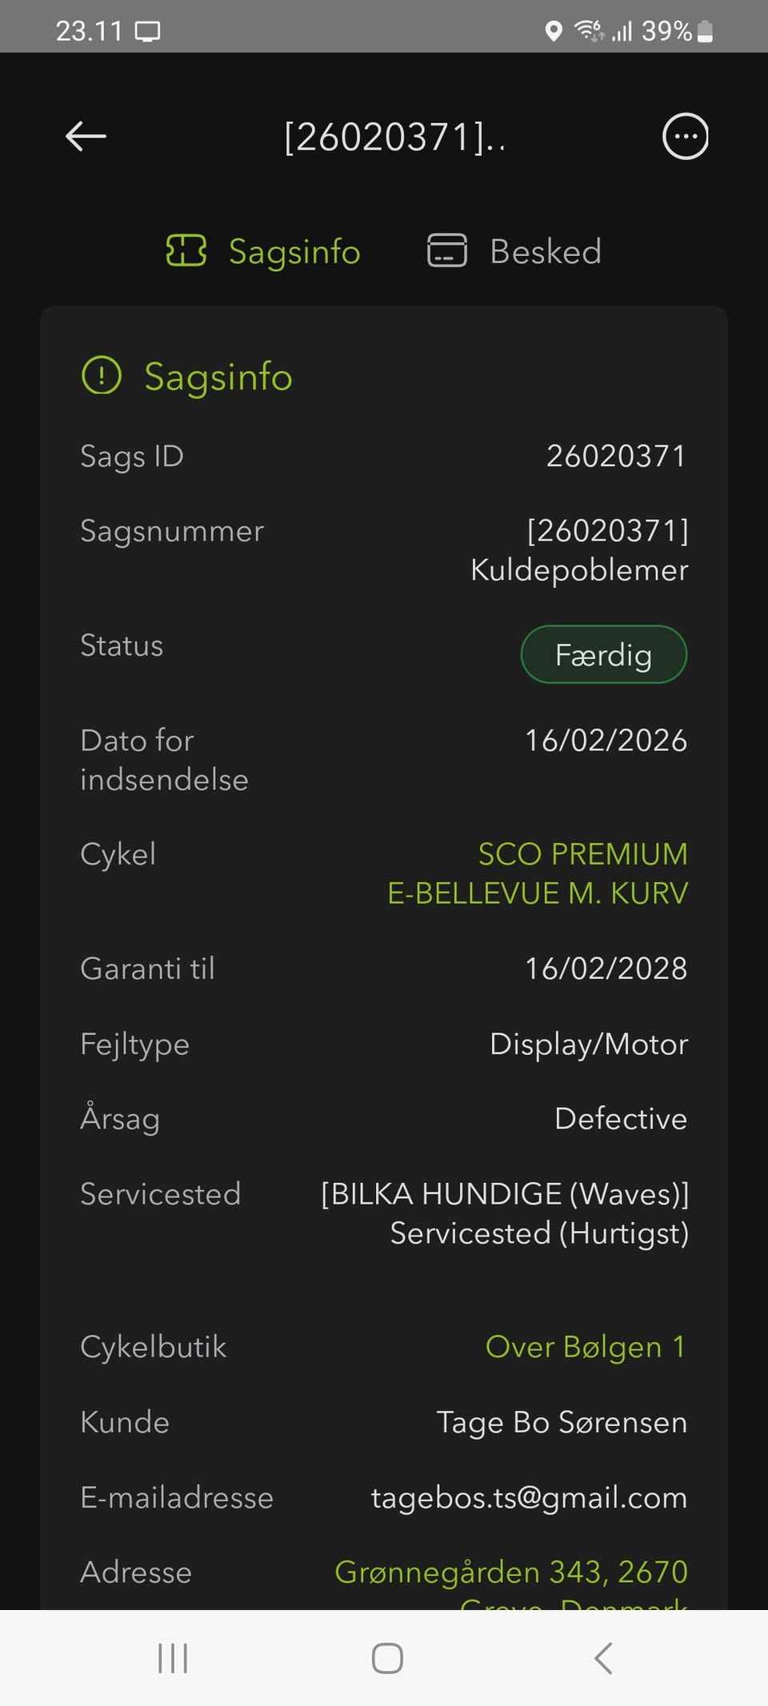The height and width of the screenshot is (1706, 768).
Task: Tap the BILKA HUNDIGE servicested value
Action: pyautogui.click(x=505, y=1213)
